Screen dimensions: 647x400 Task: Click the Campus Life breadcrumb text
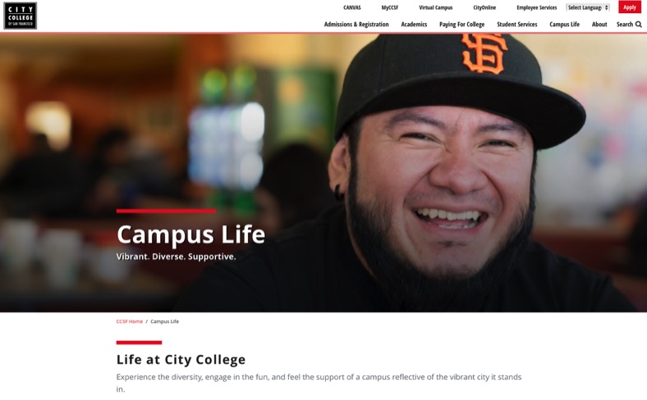click(x=165, y=321)
